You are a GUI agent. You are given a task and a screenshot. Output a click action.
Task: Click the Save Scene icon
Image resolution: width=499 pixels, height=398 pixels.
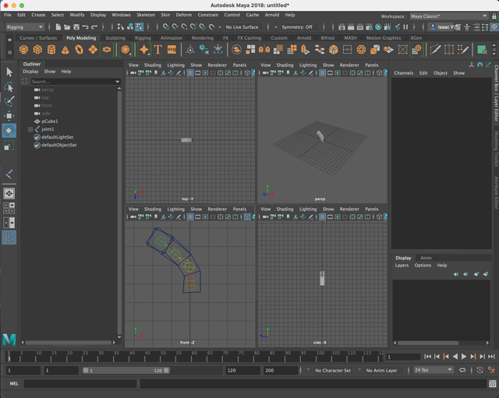76,27
